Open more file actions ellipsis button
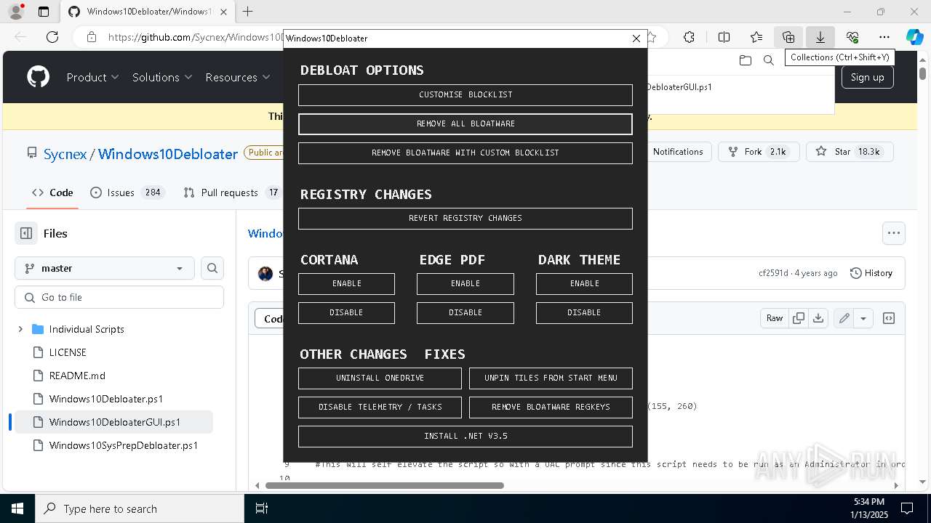Image resolution: width=931 pixels, height=523 pixels. pyautogui.click(x=894, y=233)
